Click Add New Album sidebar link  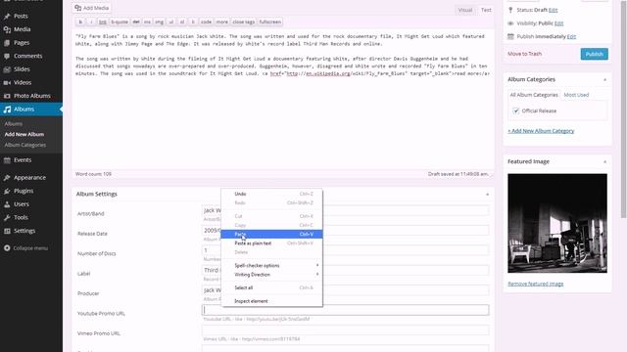(x=24, y=135)
